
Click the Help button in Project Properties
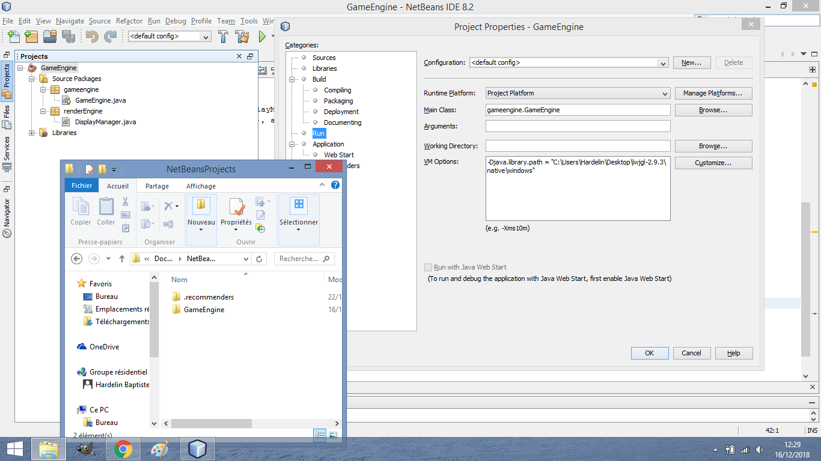(734, 353)
